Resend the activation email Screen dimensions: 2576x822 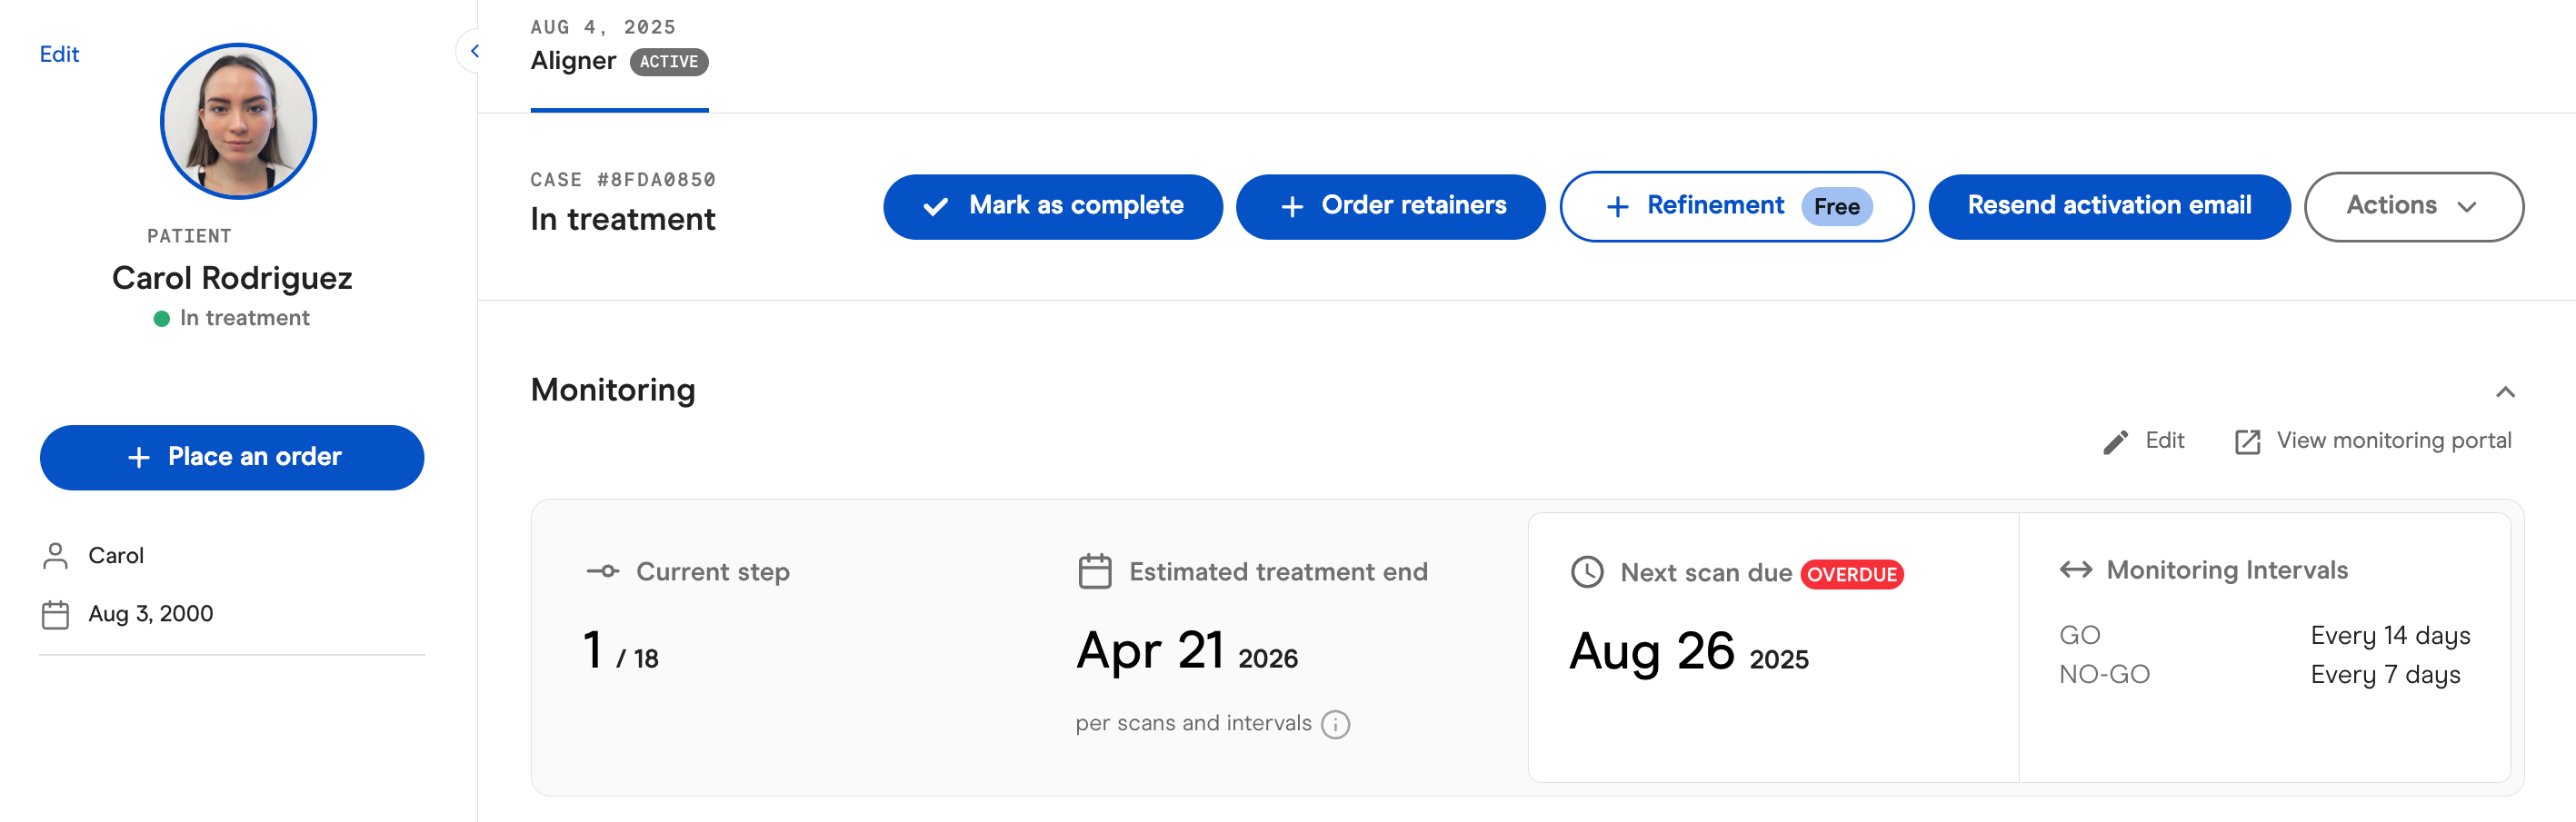click(2108, 207)
